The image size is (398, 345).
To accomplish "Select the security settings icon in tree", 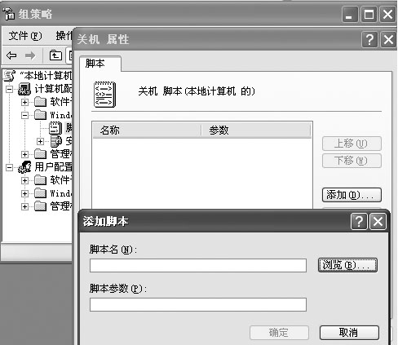I will tap(56, 141).
